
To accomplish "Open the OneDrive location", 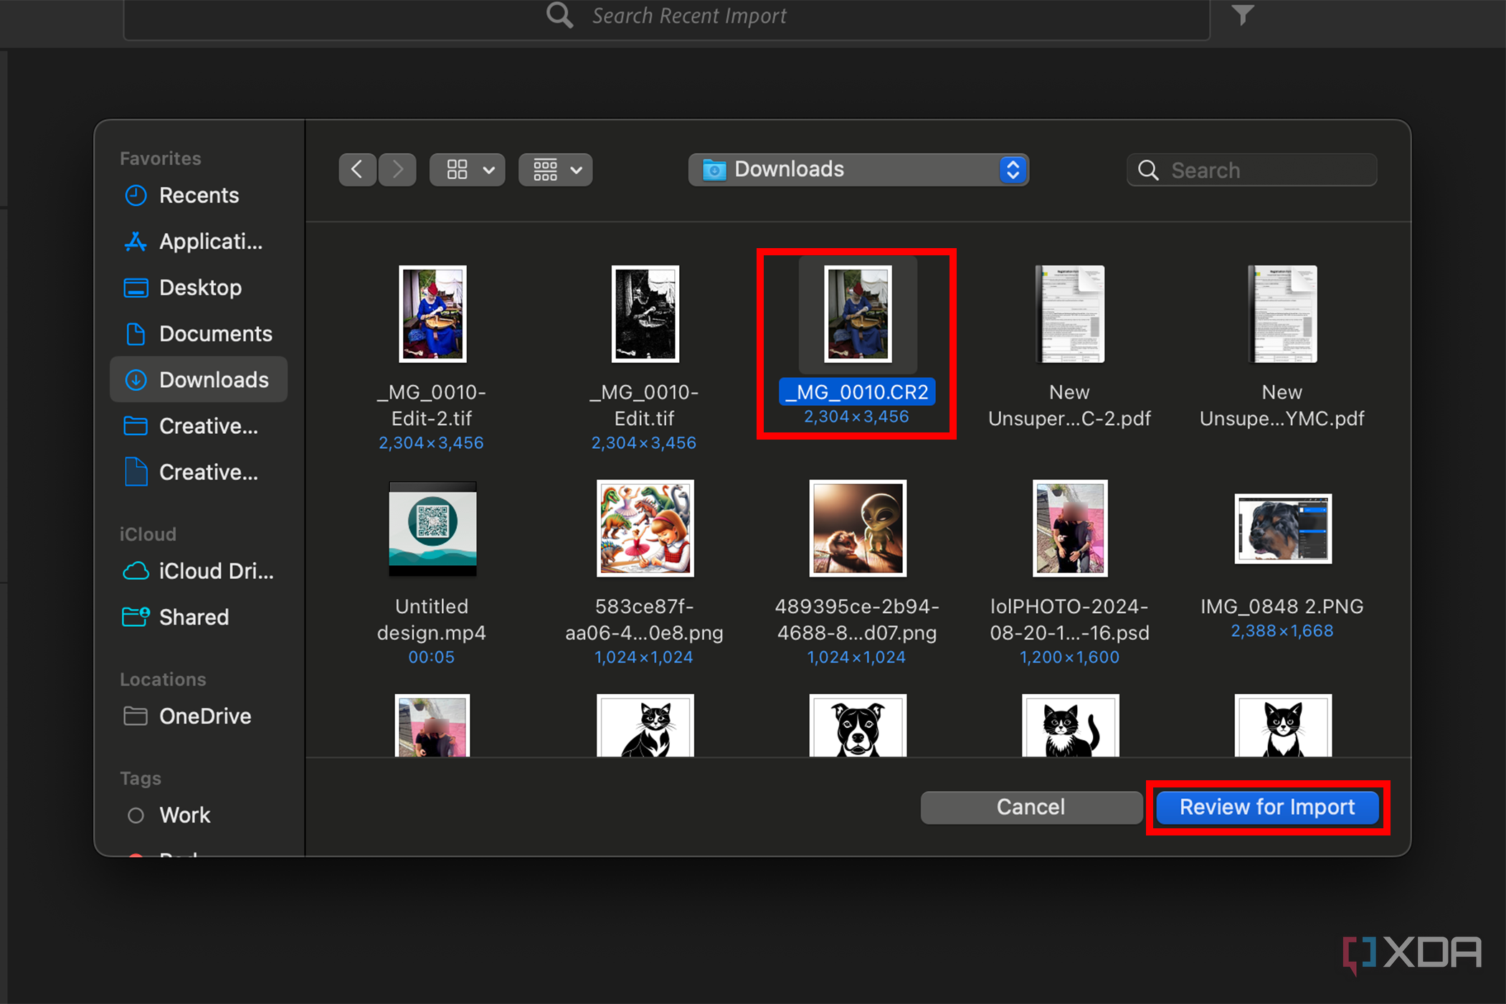I will click(204, 716).
